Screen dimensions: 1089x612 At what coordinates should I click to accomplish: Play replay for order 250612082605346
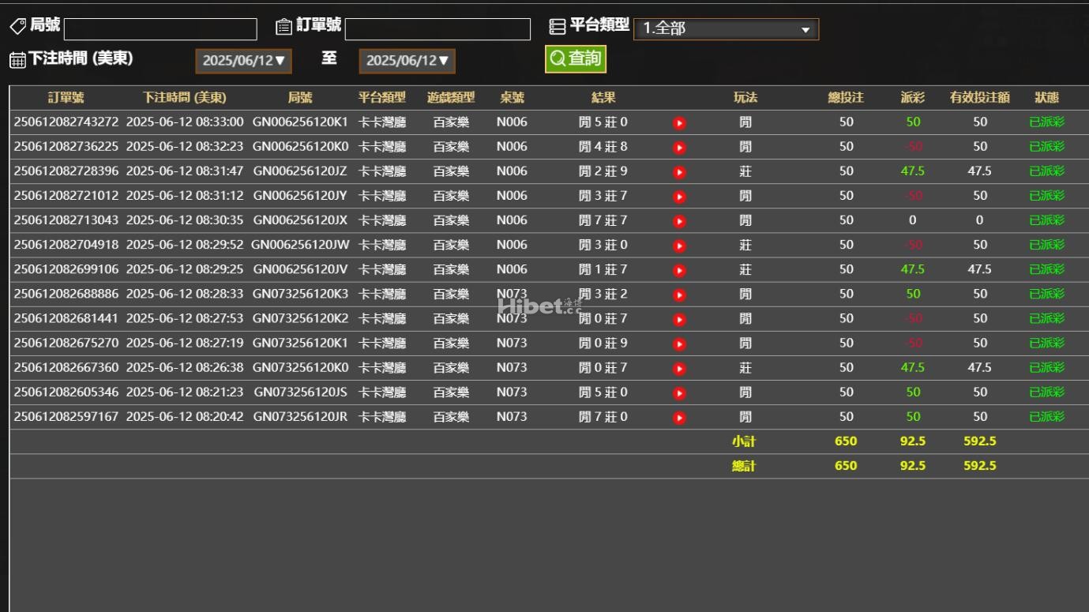click(679, 393)
